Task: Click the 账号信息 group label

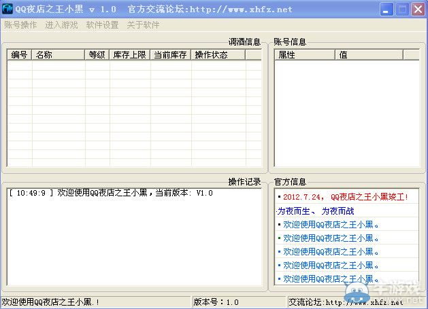Action: (x=290, y=41)
